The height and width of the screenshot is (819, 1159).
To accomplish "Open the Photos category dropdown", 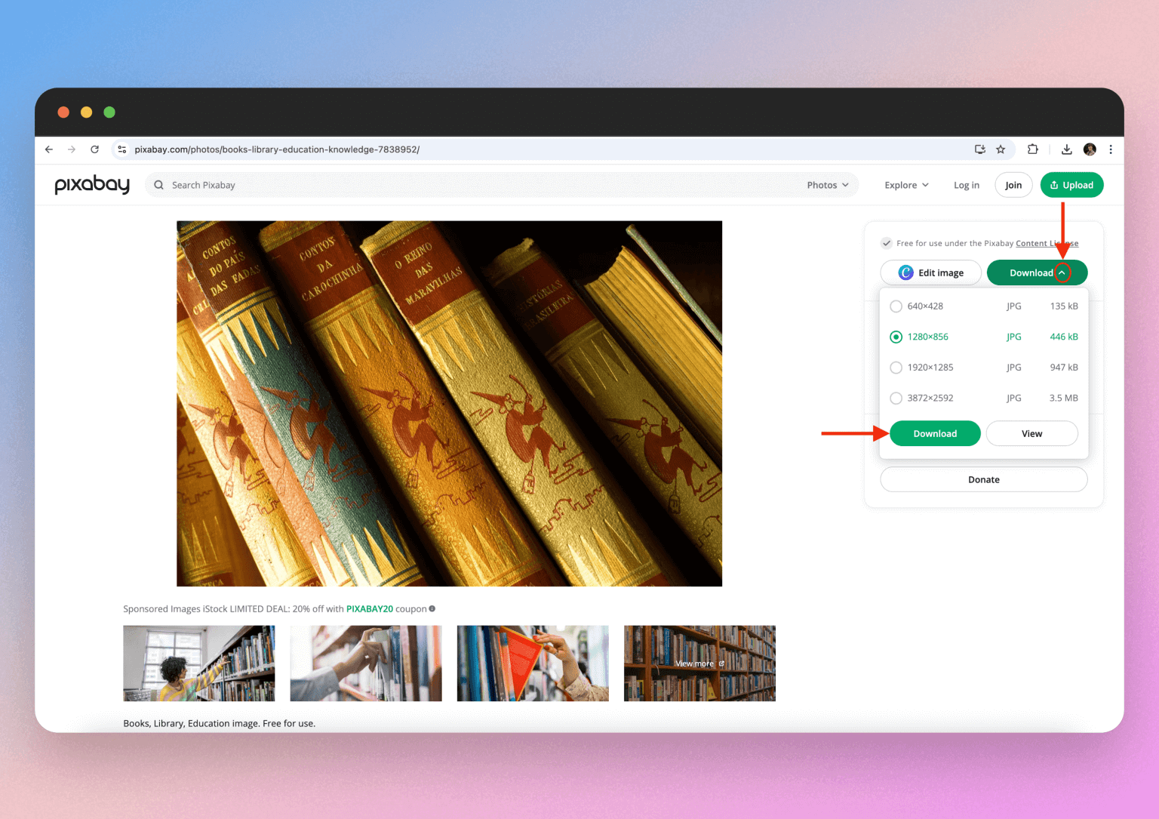I will tap(827, 185).
